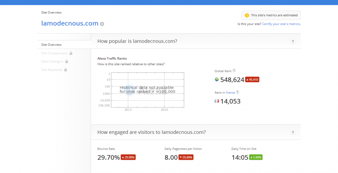
Task: Click the Rank in France help question mark
Action: tap(238, 92)
